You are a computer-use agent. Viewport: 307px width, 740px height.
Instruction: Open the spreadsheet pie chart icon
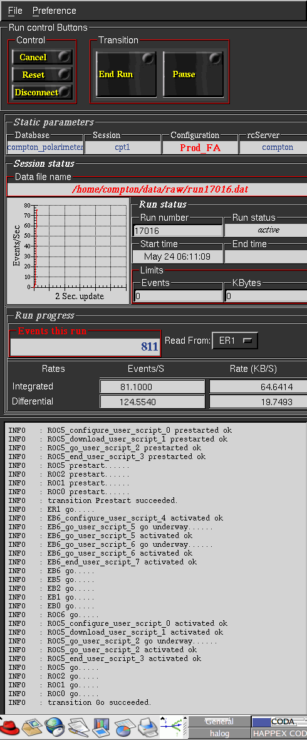[125, 727]
